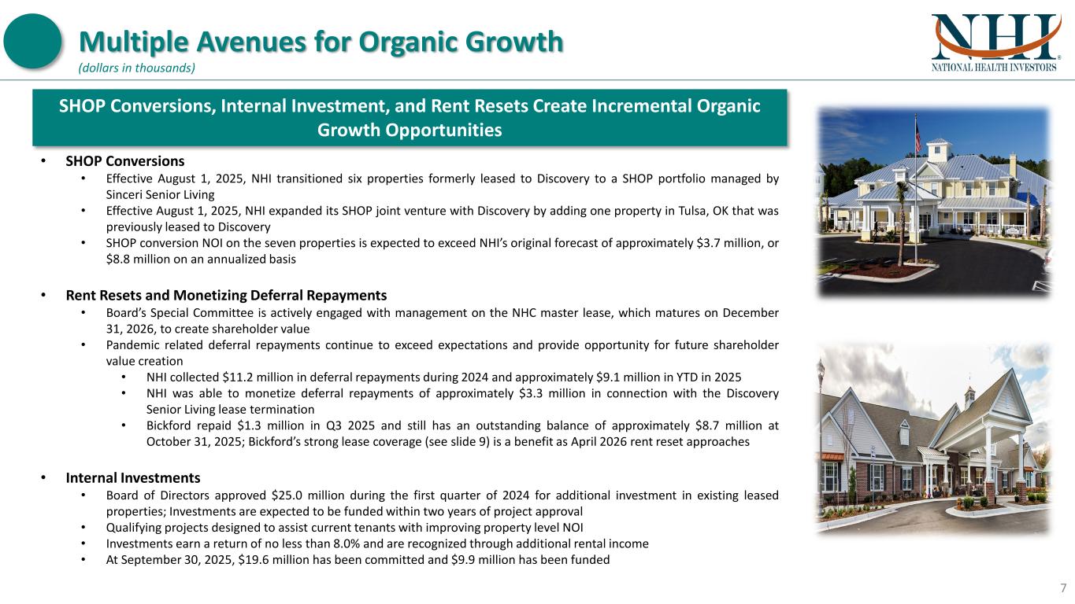This screenshot has width=1075, height=604.
Task: Click the bullet about $19.6 million committed
Action: [x=358, y=560]
